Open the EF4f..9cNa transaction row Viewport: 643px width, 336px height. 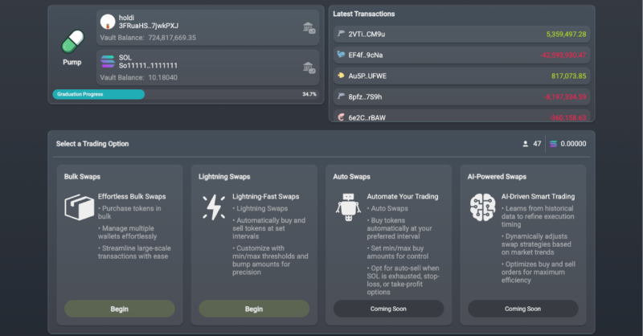click(x=461, y=55)
